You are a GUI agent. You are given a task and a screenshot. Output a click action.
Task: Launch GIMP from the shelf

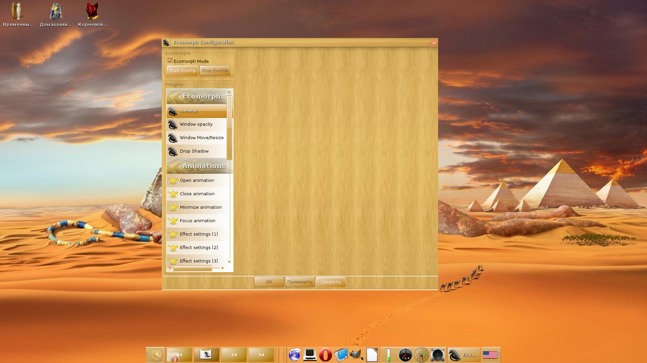356,355
